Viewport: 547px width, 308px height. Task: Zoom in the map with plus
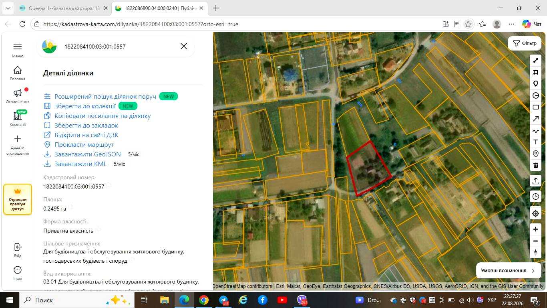[536, 229]
